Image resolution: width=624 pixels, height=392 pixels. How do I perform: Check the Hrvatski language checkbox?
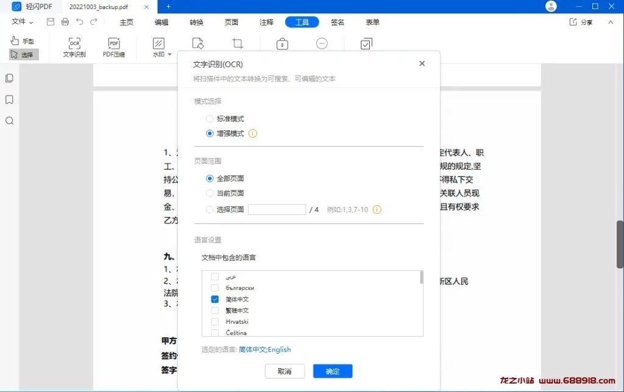click(x=215, y=321)
